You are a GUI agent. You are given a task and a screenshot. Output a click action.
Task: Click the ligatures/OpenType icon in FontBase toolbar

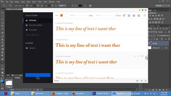[124, 15]
